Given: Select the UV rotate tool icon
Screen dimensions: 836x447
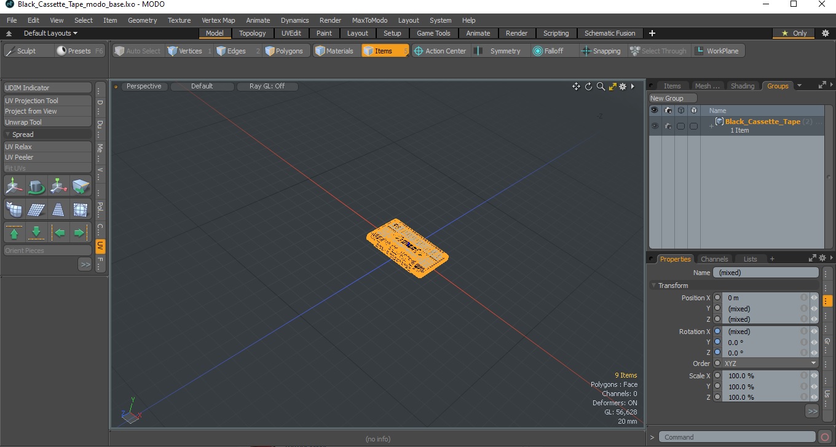Looking at the screenshot, I should point(36,185).
